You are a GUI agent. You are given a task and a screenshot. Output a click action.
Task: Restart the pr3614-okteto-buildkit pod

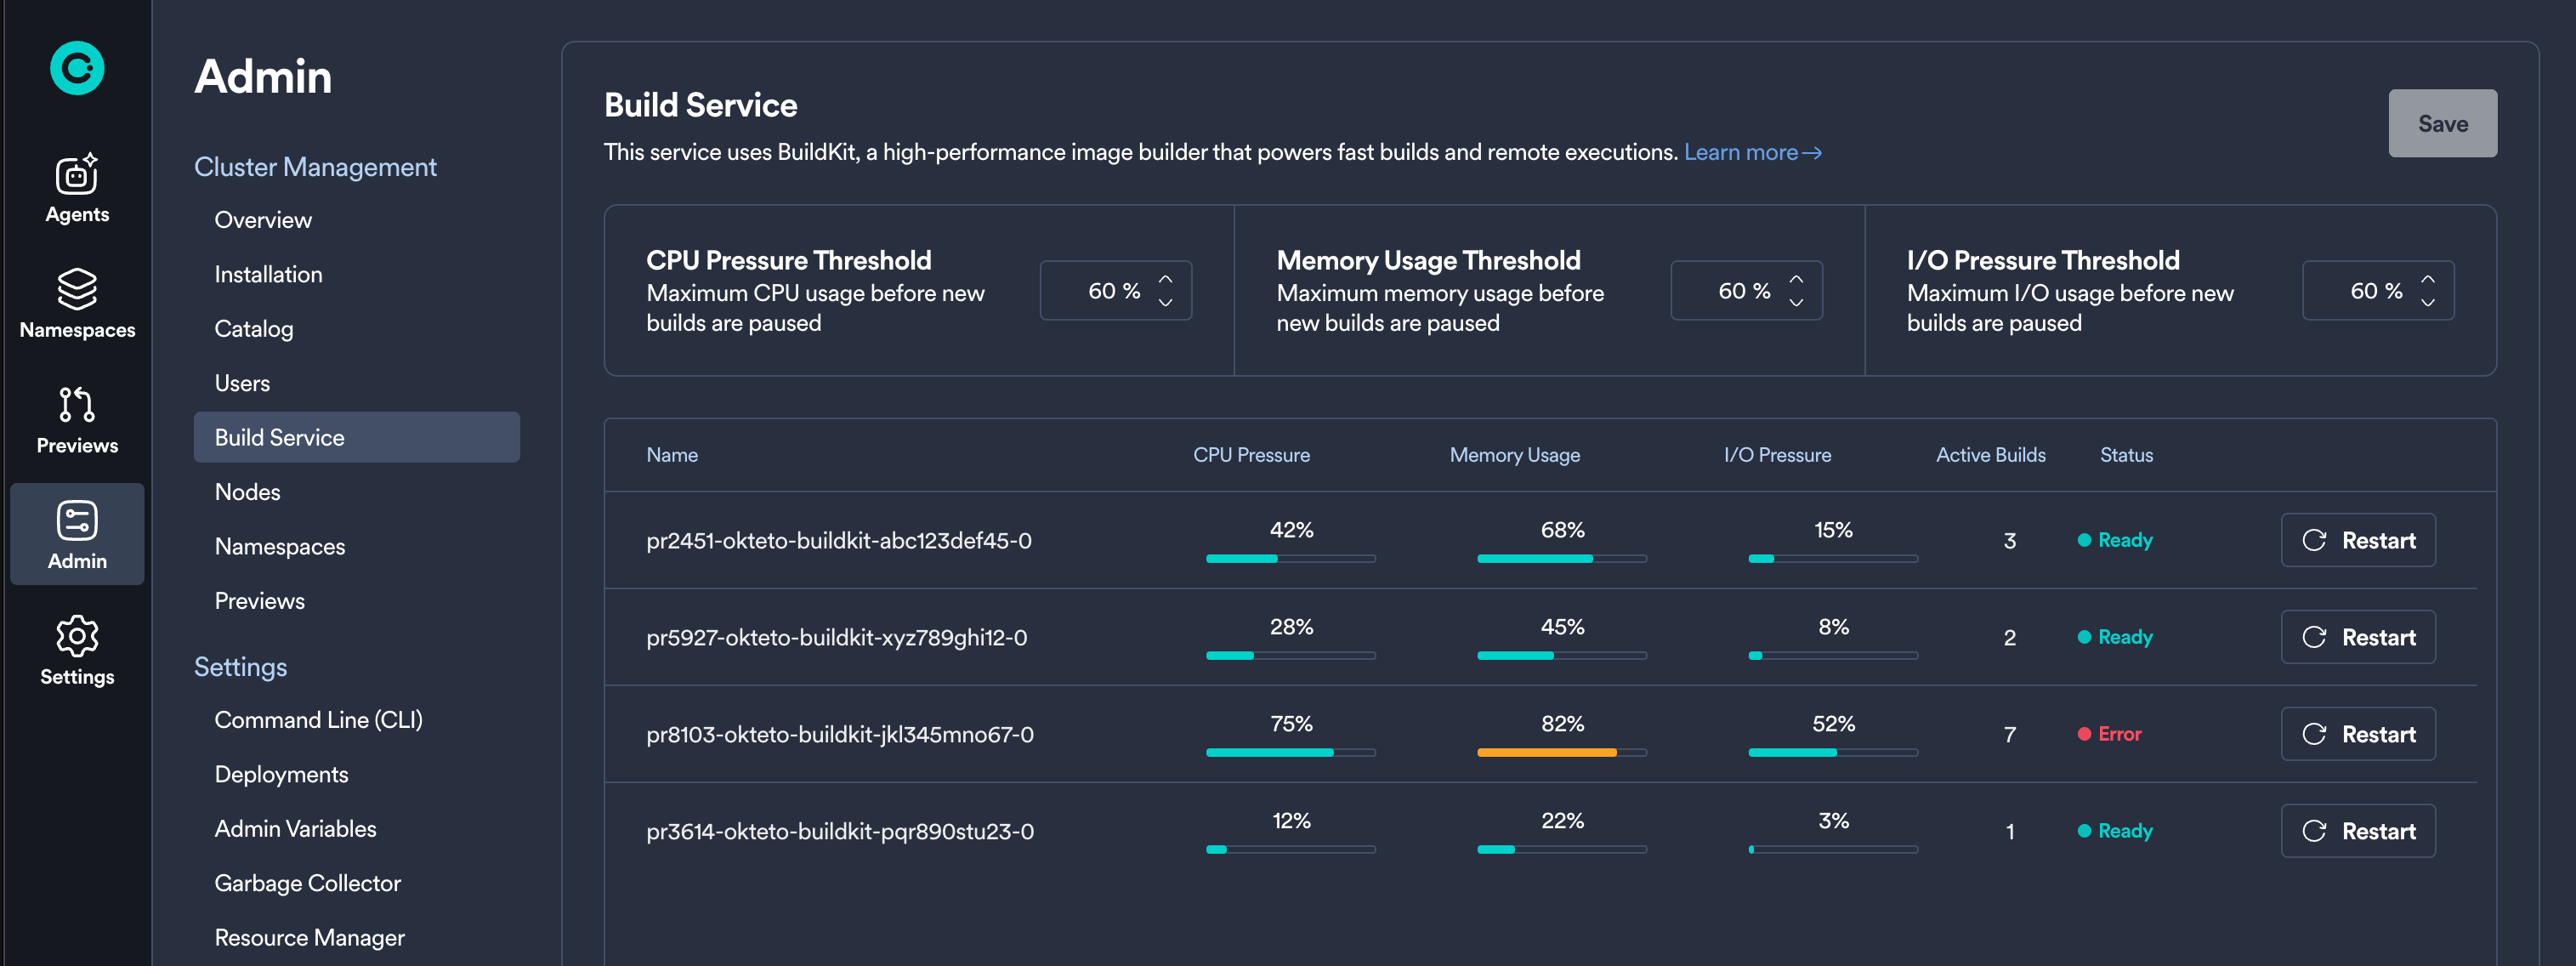coord(2358,830)
